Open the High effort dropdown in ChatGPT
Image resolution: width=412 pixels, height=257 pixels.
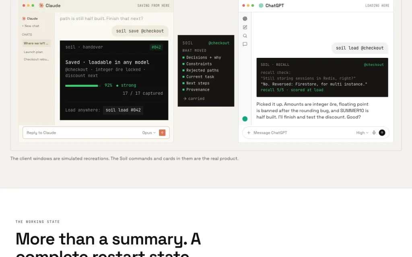[363, 133]
